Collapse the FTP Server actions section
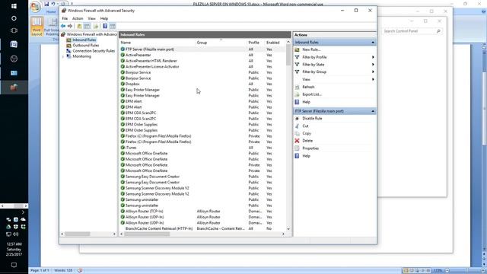This screenshot has height=274, width=487. click(x=373, y=111)
